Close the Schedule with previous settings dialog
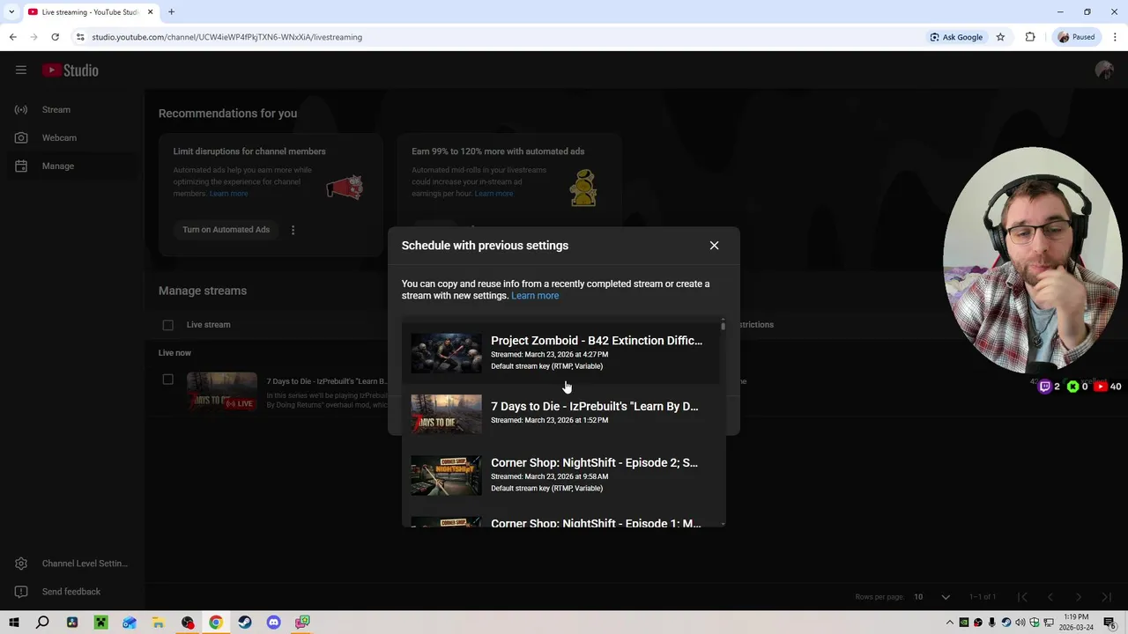This screenshot has height=634, width=1128. [714, 246]
